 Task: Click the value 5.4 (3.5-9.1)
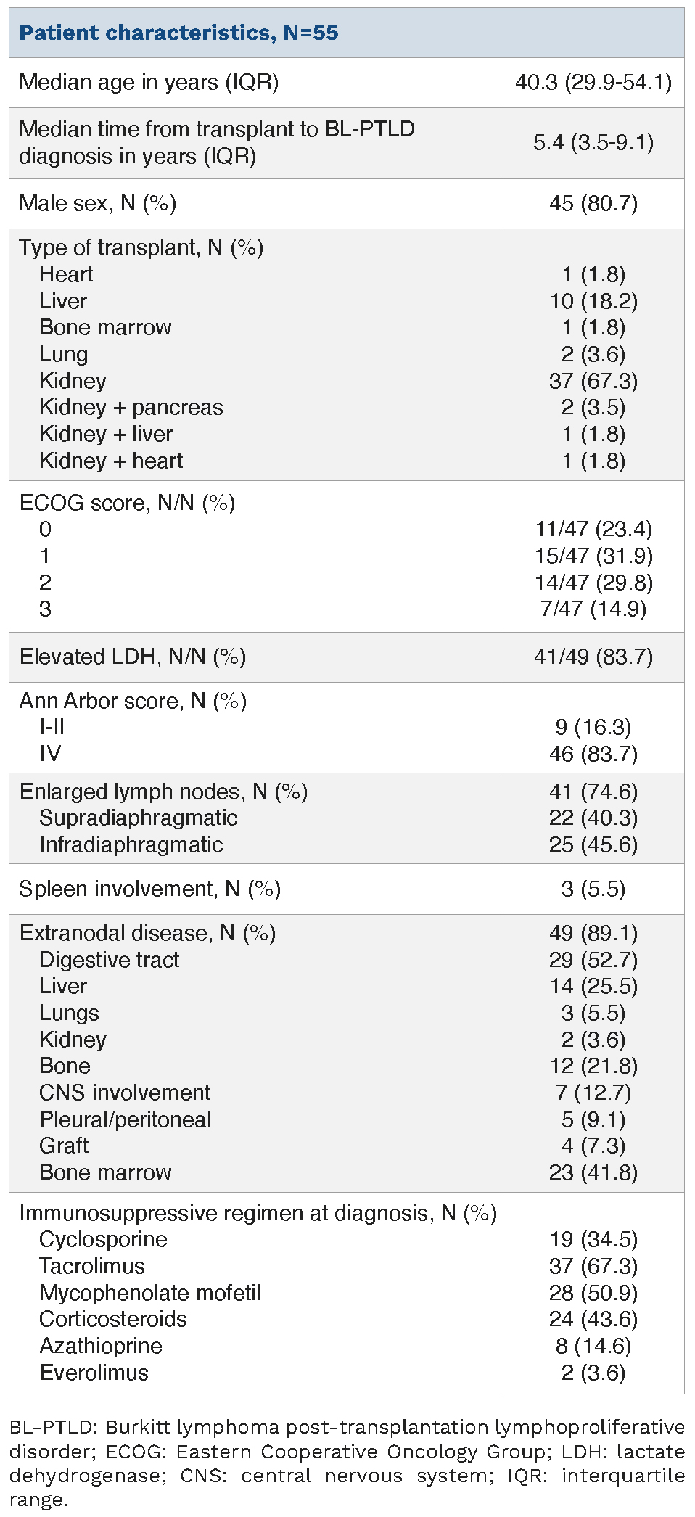point(593,143)
